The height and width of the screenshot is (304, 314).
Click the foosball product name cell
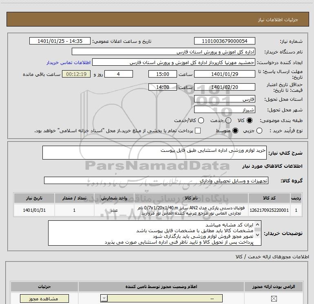191,210
